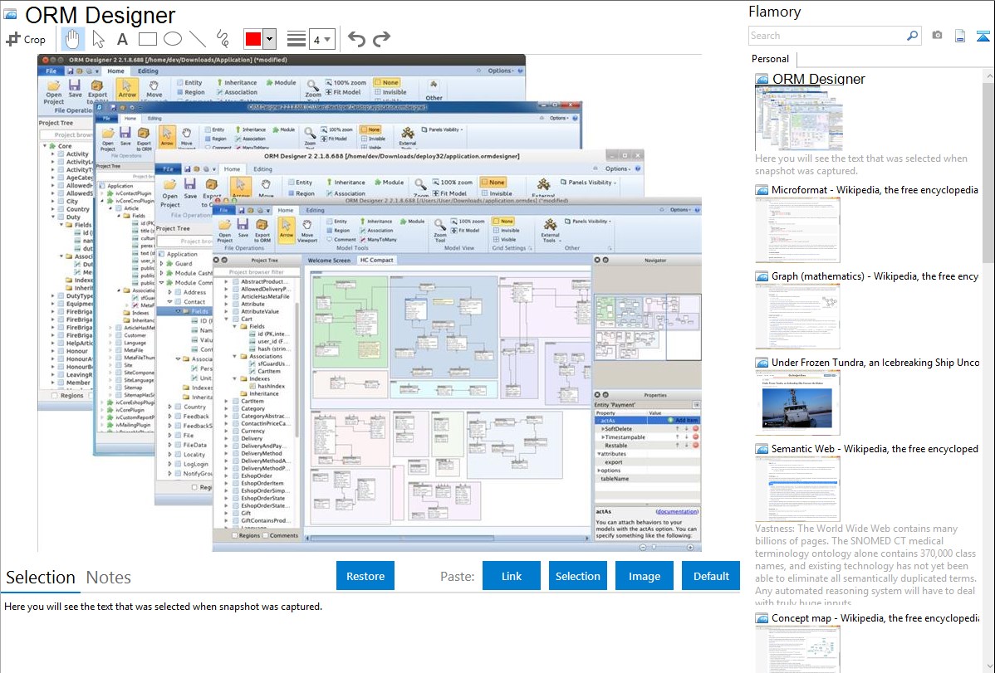Open Panels Visibility dropdown in front ORM window
This screenshot has width=995, height=673.
[x=587, y=222]
